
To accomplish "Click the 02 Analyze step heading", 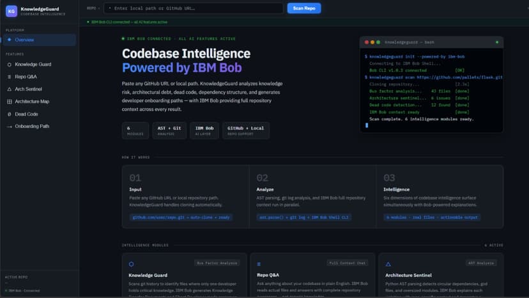I will 265,189.
